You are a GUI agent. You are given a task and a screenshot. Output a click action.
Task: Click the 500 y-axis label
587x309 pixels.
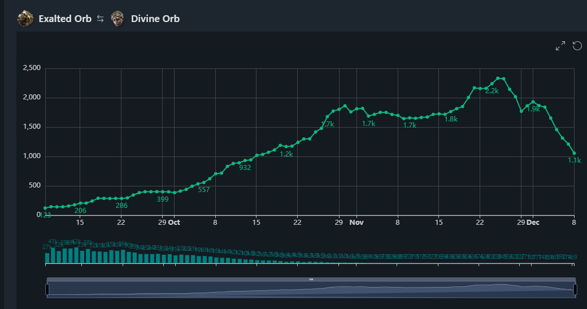[35, 185]
